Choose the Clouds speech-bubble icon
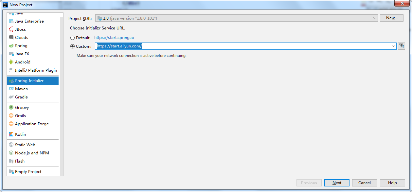Screen dimensions: 412x192 pos(11,38)
